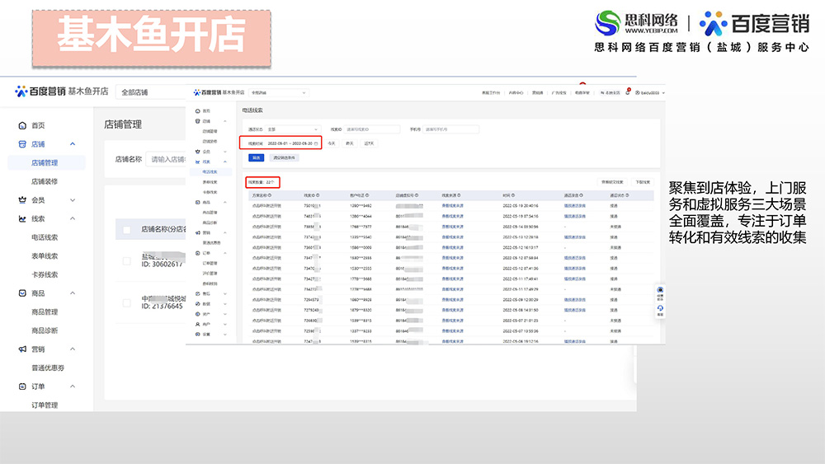Click the 首页 home icon in left sidebar
The height and width of the screenshot is (464, 825).
(22, 125)
